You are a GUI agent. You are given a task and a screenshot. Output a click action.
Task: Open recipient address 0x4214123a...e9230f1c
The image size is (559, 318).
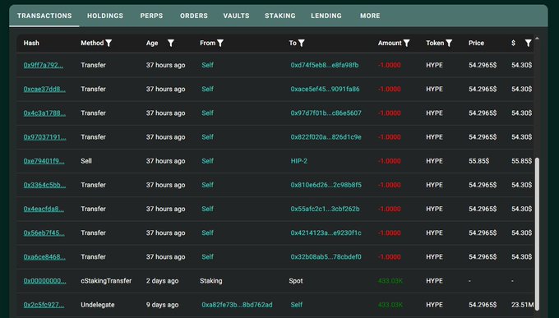pos(326,233)
